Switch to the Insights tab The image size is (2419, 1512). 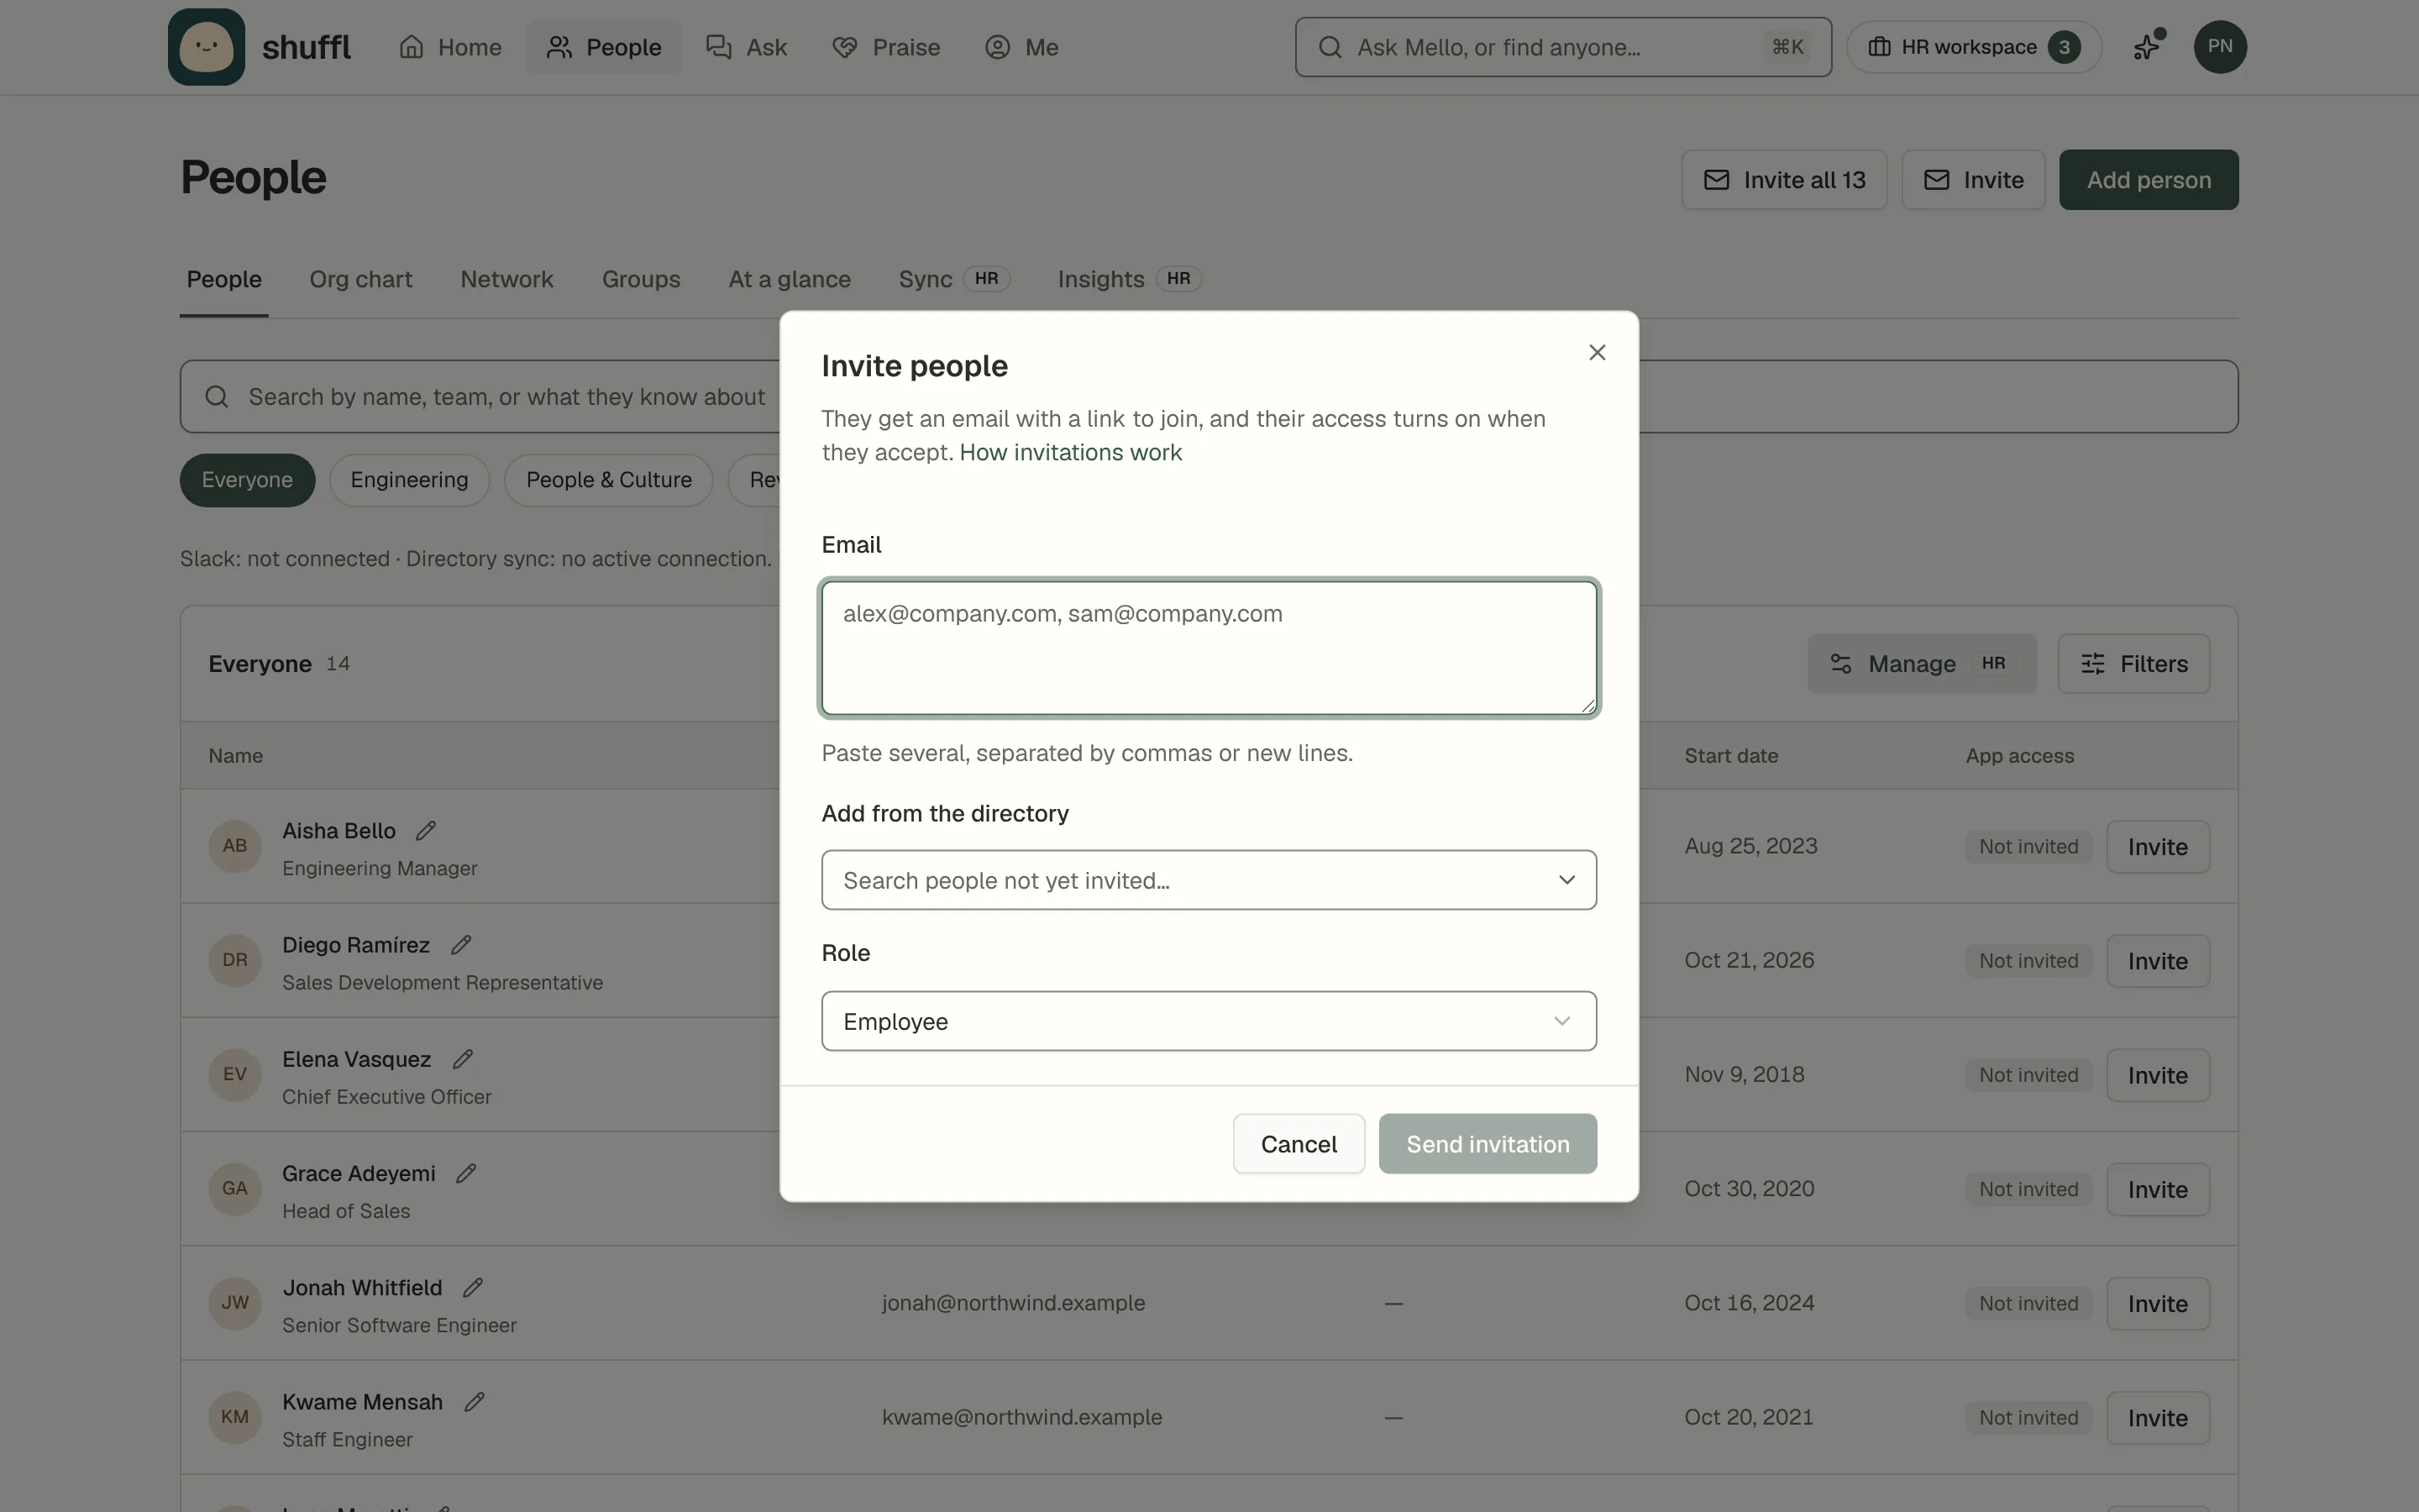click(1130, 280)
